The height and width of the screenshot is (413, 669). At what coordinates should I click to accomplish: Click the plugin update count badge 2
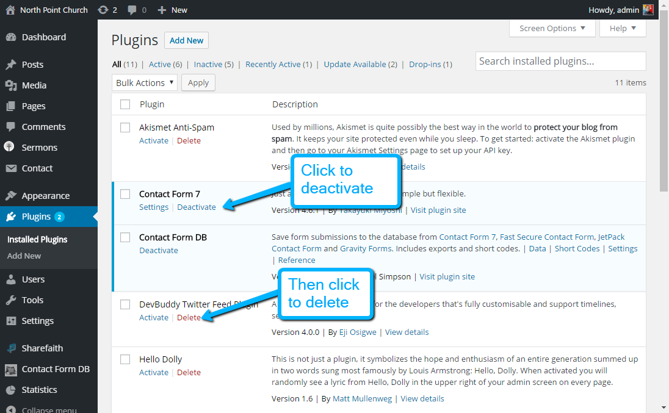pyautogui.click(x=59, y=217)
